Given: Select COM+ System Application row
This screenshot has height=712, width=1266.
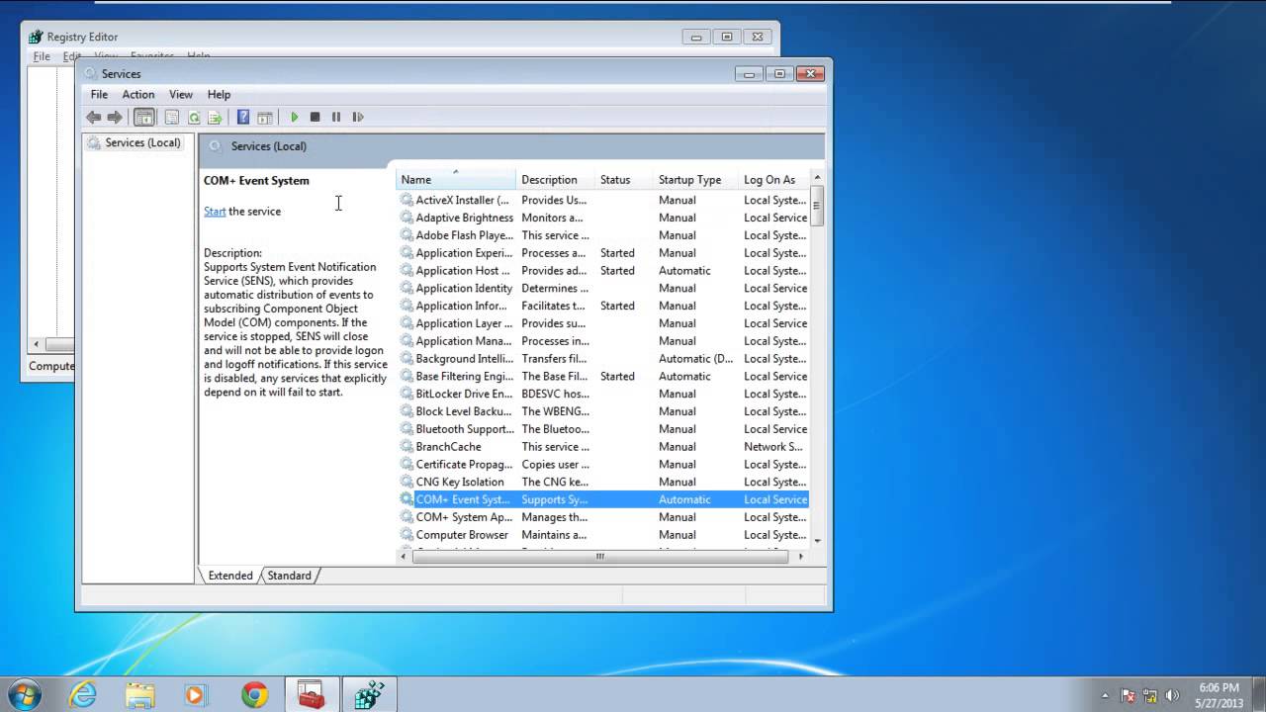Looking at the screenshot, I should click(x=603, y=517).
